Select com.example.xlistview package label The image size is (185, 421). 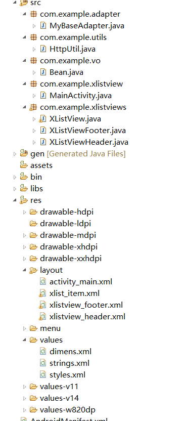81,84
